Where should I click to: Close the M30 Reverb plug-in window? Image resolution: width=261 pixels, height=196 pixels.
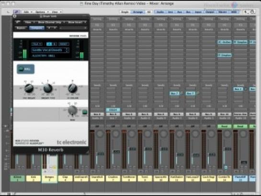point(15,16)
